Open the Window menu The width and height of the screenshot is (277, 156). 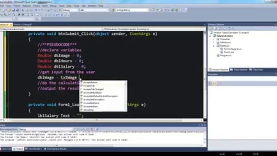[92, 6]
